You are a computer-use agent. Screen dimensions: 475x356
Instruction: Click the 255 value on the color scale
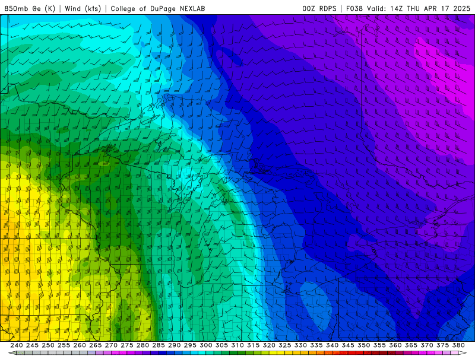click(x=64, y=345)
